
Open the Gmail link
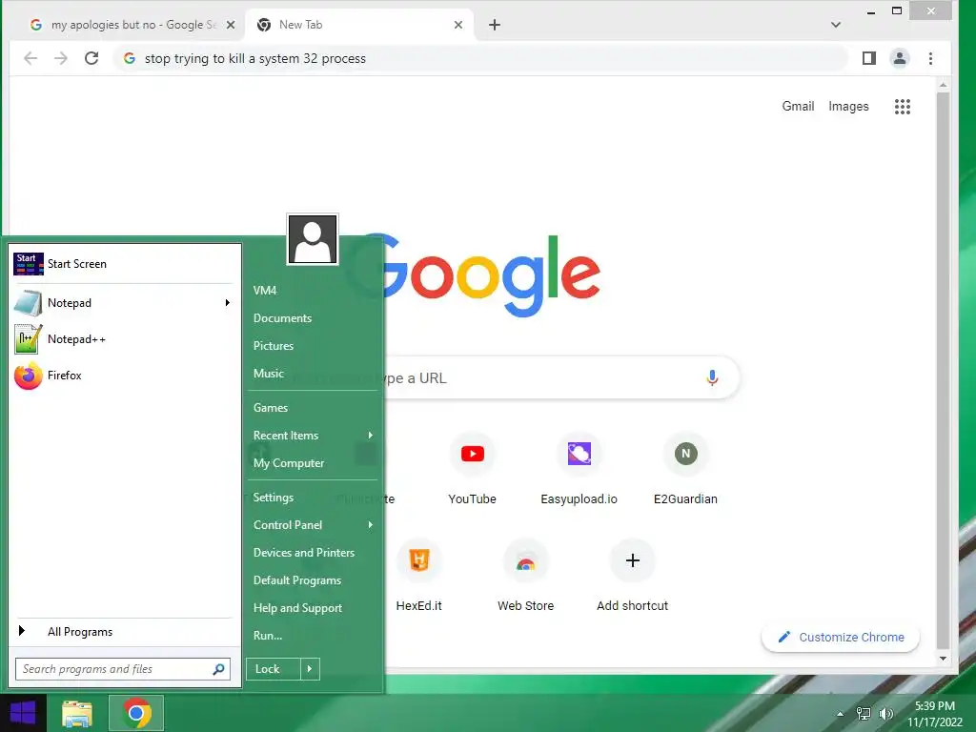tap(798, 107)
